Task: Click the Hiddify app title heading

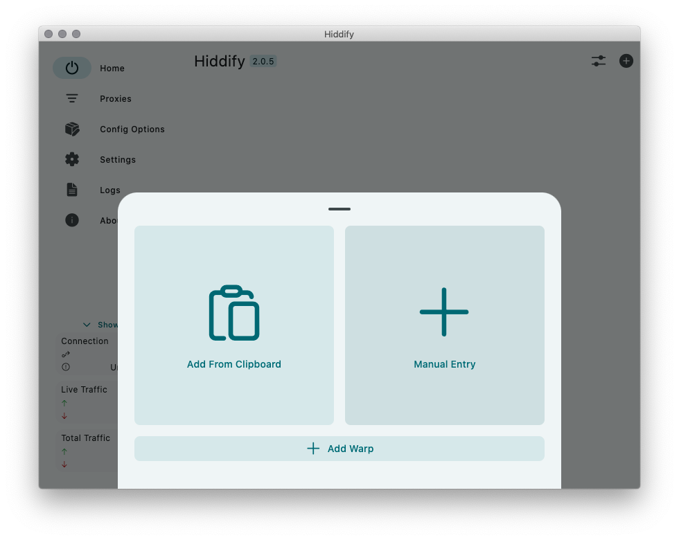Action: (x=220, y=62)
